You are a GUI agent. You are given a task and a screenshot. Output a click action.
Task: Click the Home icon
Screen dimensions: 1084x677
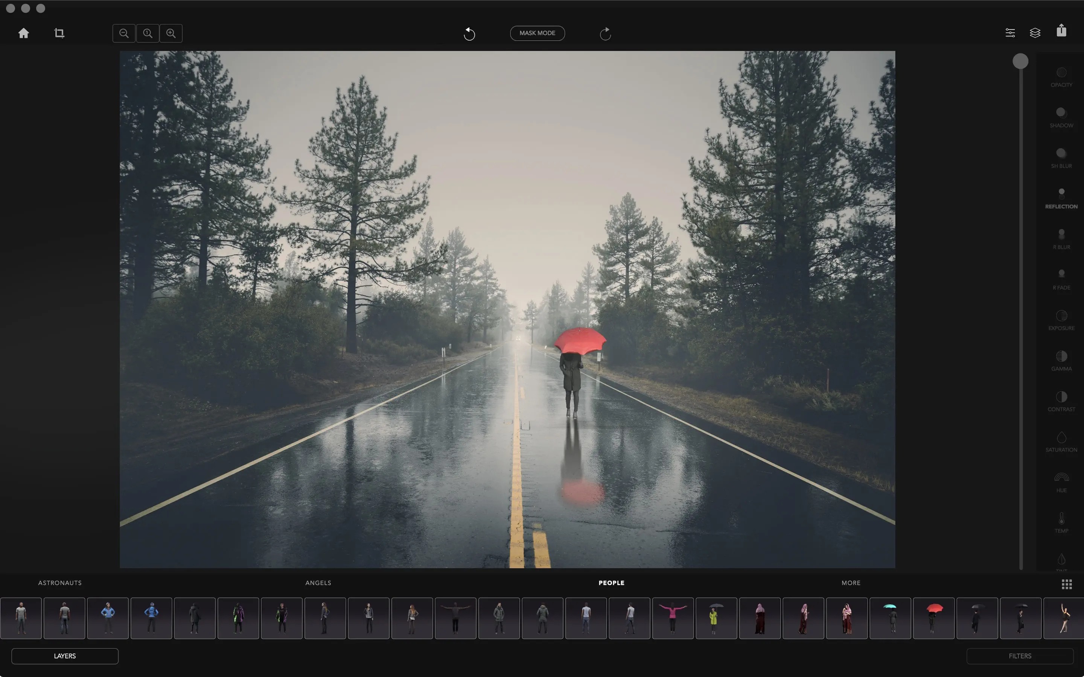[24, 33]
